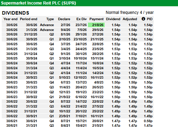Click the Ex Div column header
The image size is (178, 127).
(x=81, y=19)
